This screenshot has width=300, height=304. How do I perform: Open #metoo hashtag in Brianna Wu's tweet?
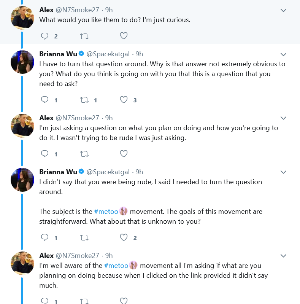[x=106, y=212]
